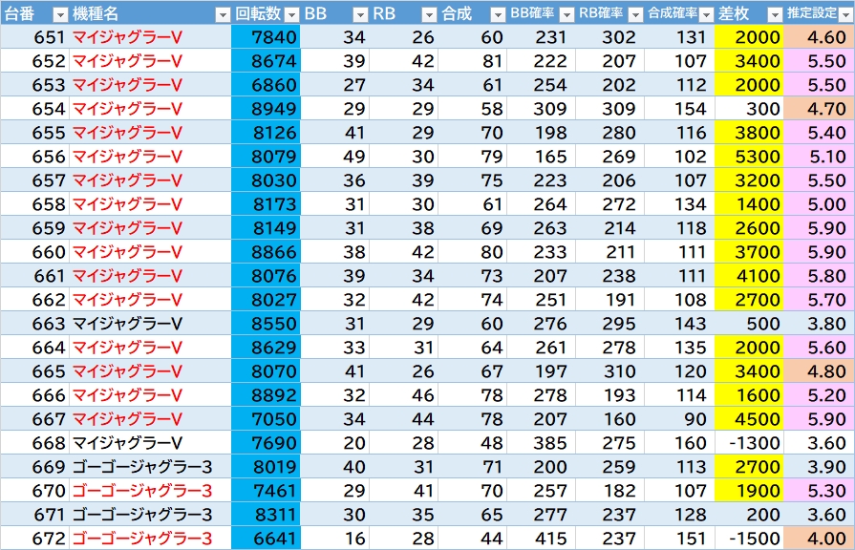
Task: Click RB確率 cell 191 in row 662
Action: click(609, 300)
